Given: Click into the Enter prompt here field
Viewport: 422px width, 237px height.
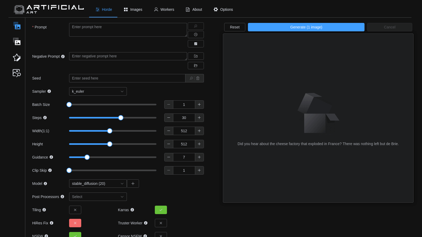Looking at the screenshot, I should (128, 30).
